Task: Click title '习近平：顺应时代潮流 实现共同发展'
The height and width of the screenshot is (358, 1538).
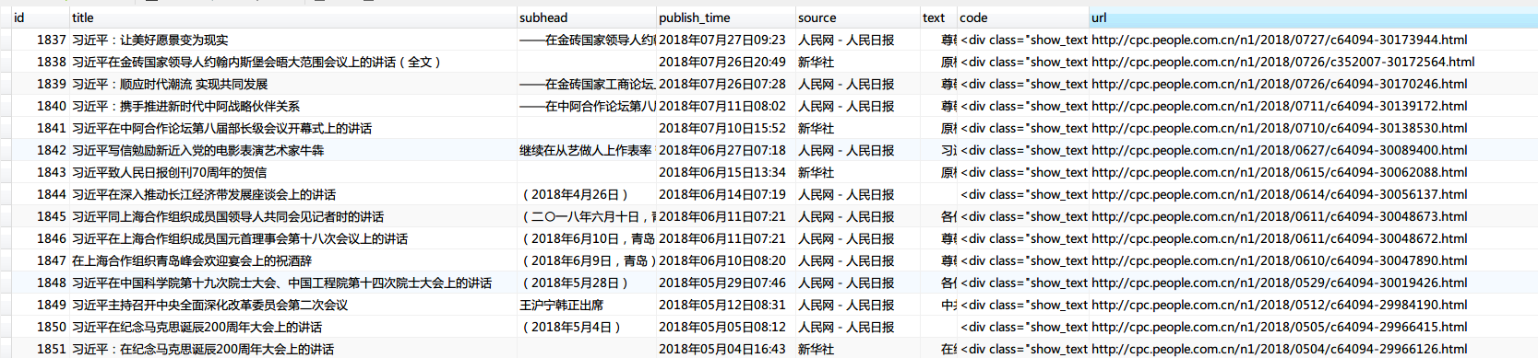Action: coord(170,84)
